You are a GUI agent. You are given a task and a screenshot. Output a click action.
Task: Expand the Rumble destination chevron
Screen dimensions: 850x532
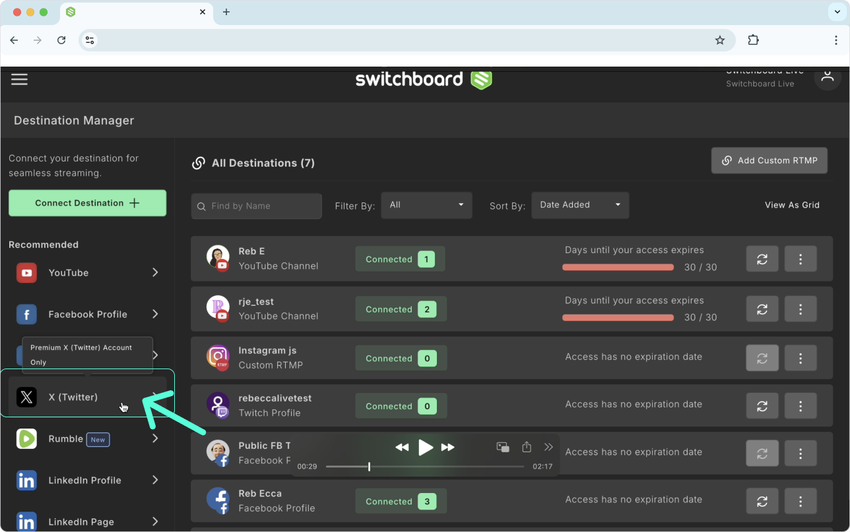point(155,438)
